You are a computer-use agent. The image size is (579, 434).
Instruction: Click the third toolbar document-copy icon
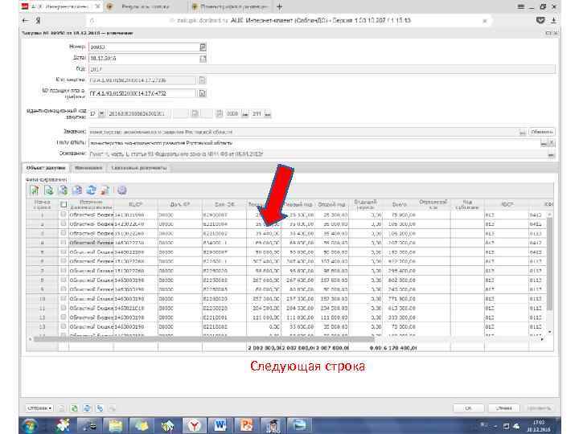[x=63, y=190]
